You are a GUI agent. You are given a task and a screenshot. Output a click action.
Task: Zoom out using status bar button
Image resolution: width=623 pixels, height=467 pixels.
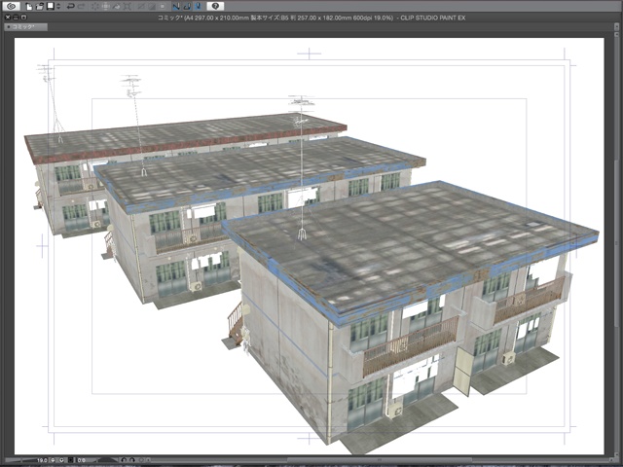click(x=53, y=460)
